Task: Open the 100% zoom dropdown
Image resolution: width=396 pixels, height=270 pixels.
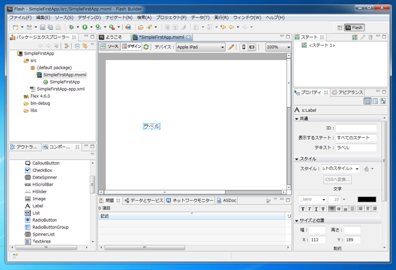Action: pyautogui.click(x=278, y=47)
